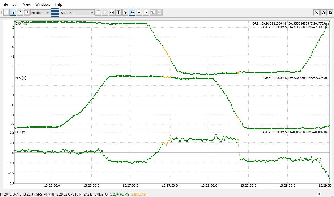
Task: Toggle solution 1 display button
Action: click(13, 12)
